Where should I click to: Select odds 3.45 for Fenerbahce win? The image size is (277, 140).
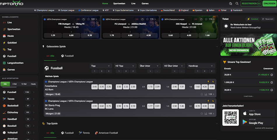pos(94,87)
